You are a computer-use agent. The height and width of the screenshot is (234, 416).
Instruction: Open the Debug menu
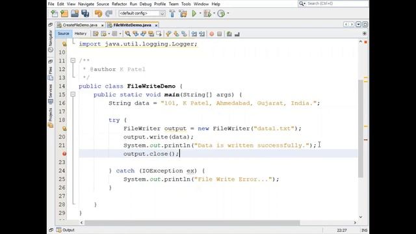tap(146, 4)
